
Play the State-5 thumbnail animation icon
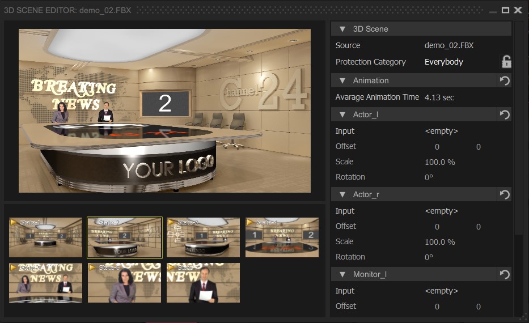coord(14,267)
